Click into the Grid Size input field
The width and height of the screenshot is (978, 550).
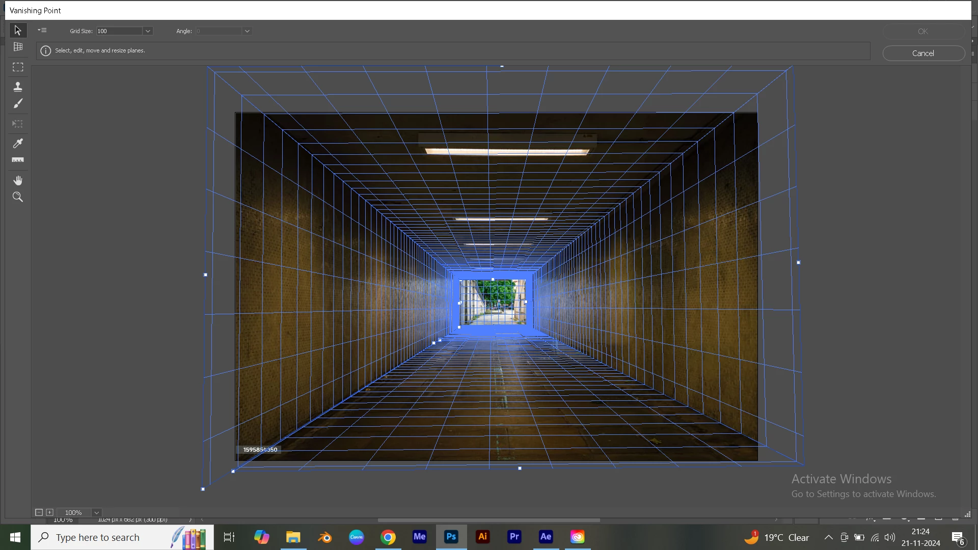coord(119,31)
